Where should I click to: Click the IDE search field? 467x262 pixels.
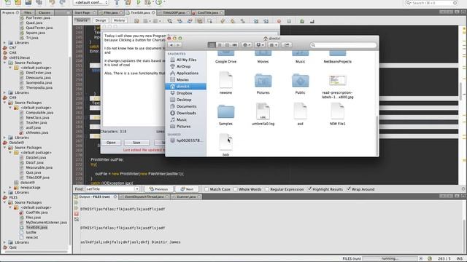click(431, 3)
